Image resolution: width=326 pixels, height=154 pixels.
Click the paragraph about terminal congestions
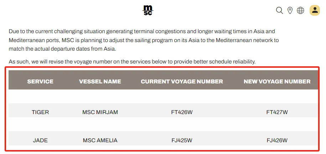click(144, 40)
